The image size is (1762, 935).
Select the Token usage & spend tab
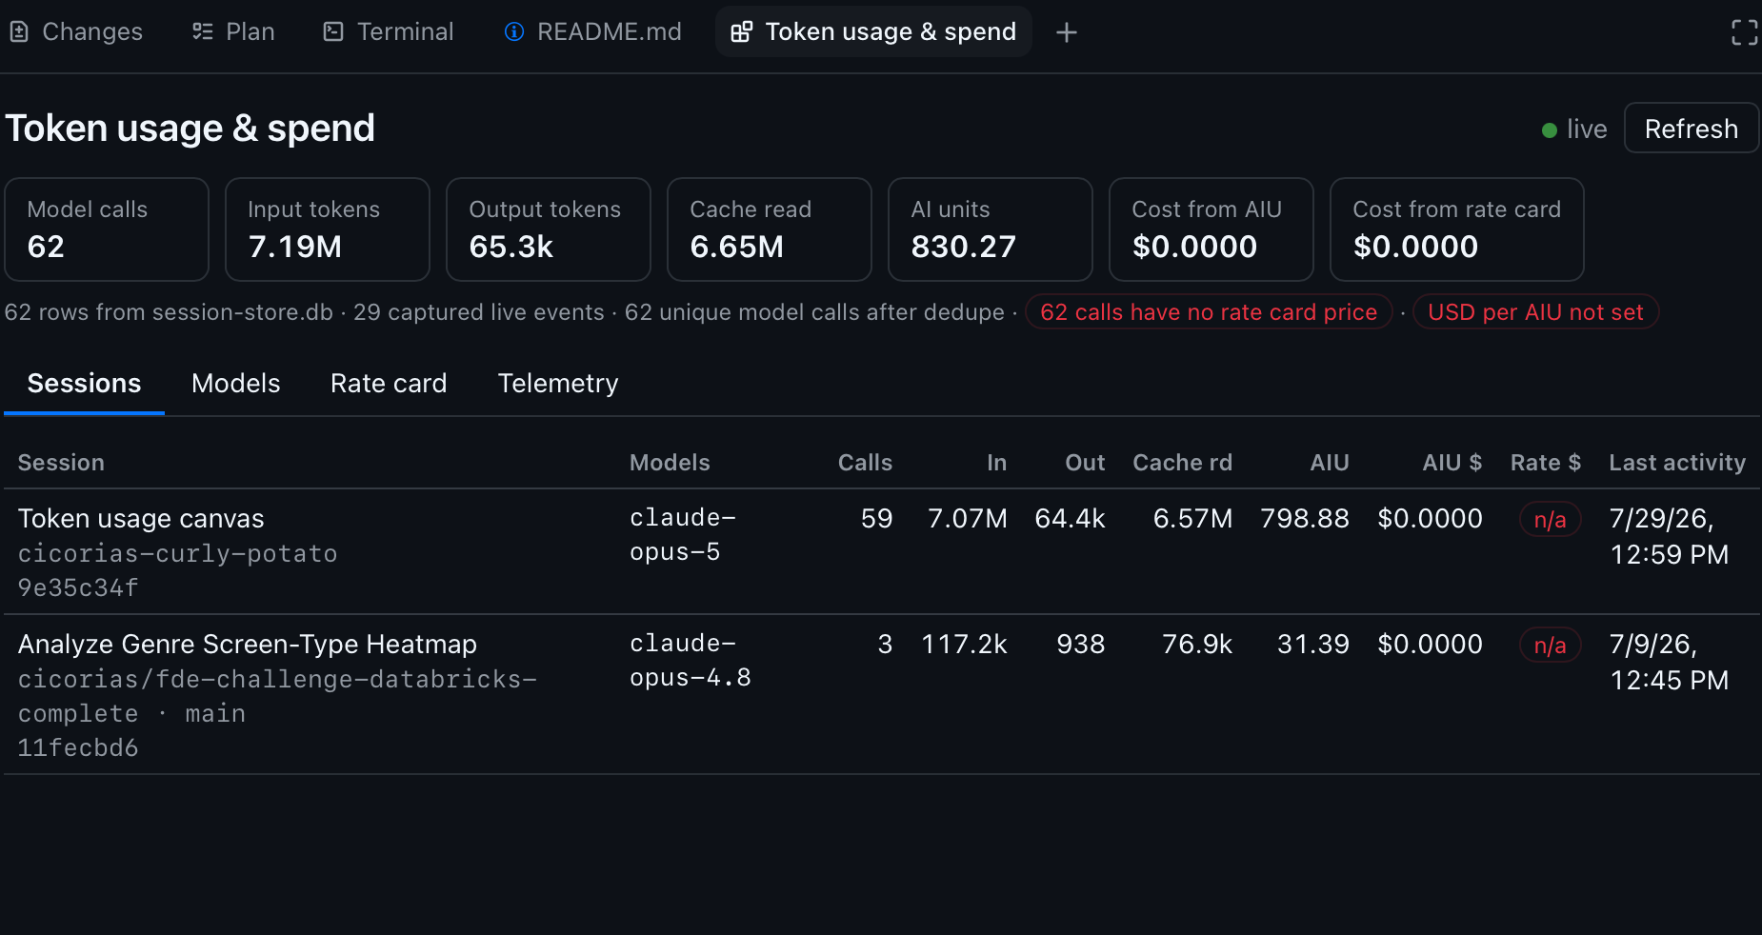pos(873,32)
